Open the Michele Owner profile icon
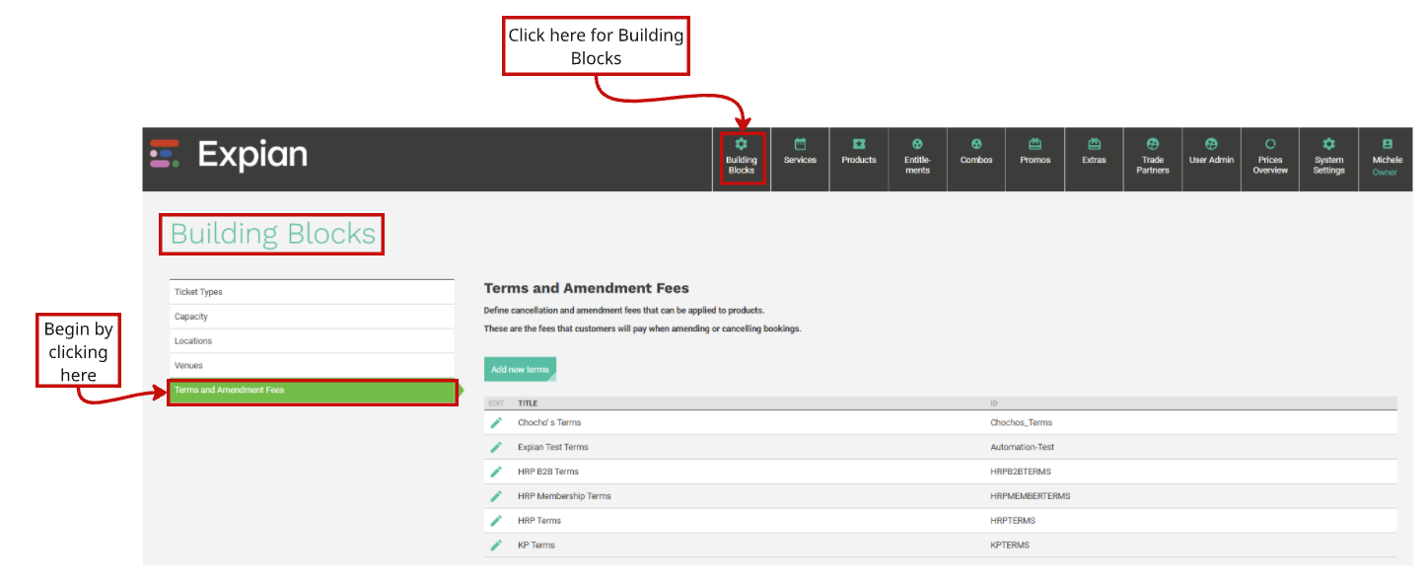Image resolution: width=1427 pixels, height=585 pixels. [1388, 144]
